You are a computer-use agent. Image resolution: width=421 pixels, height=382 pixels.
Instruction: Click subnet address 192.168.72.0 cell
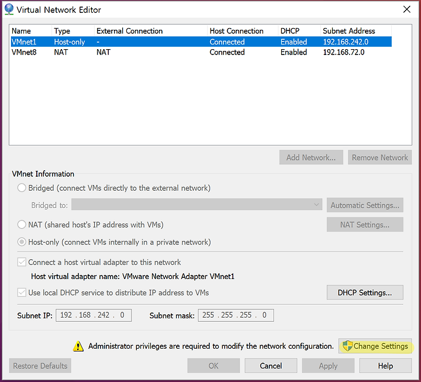coord(344,52)
